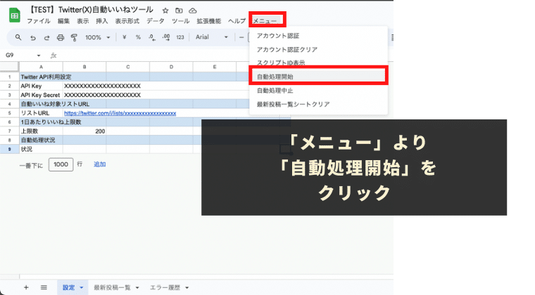Undo the last action

[33, 37]
